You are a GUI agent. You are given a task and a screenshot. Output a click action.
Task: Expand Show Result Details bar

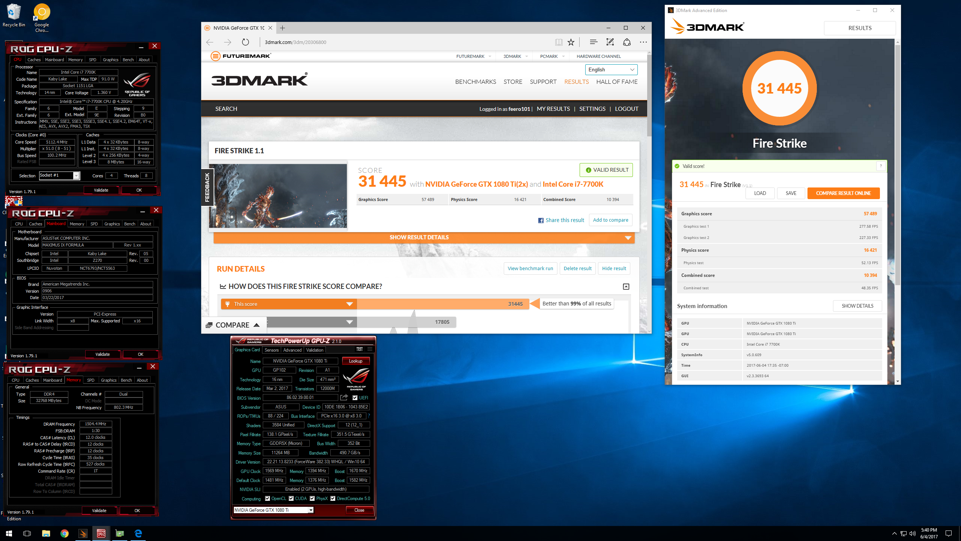424,237
